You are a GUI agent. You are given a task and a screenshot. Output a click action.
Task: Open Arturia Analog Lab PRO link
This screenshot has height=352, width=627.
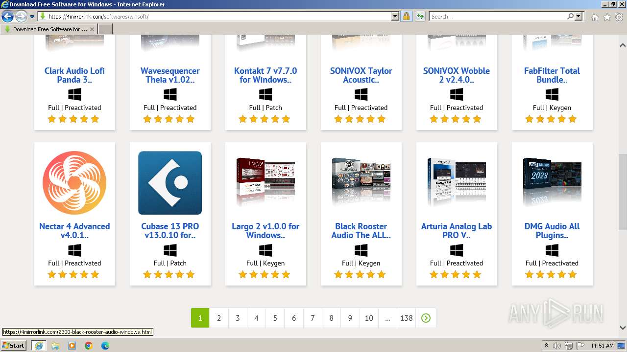point(457,231)
